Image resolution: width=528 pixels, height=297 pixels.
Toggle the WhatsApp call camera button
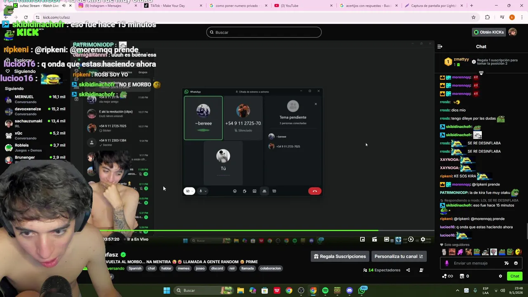pos(189,191)
